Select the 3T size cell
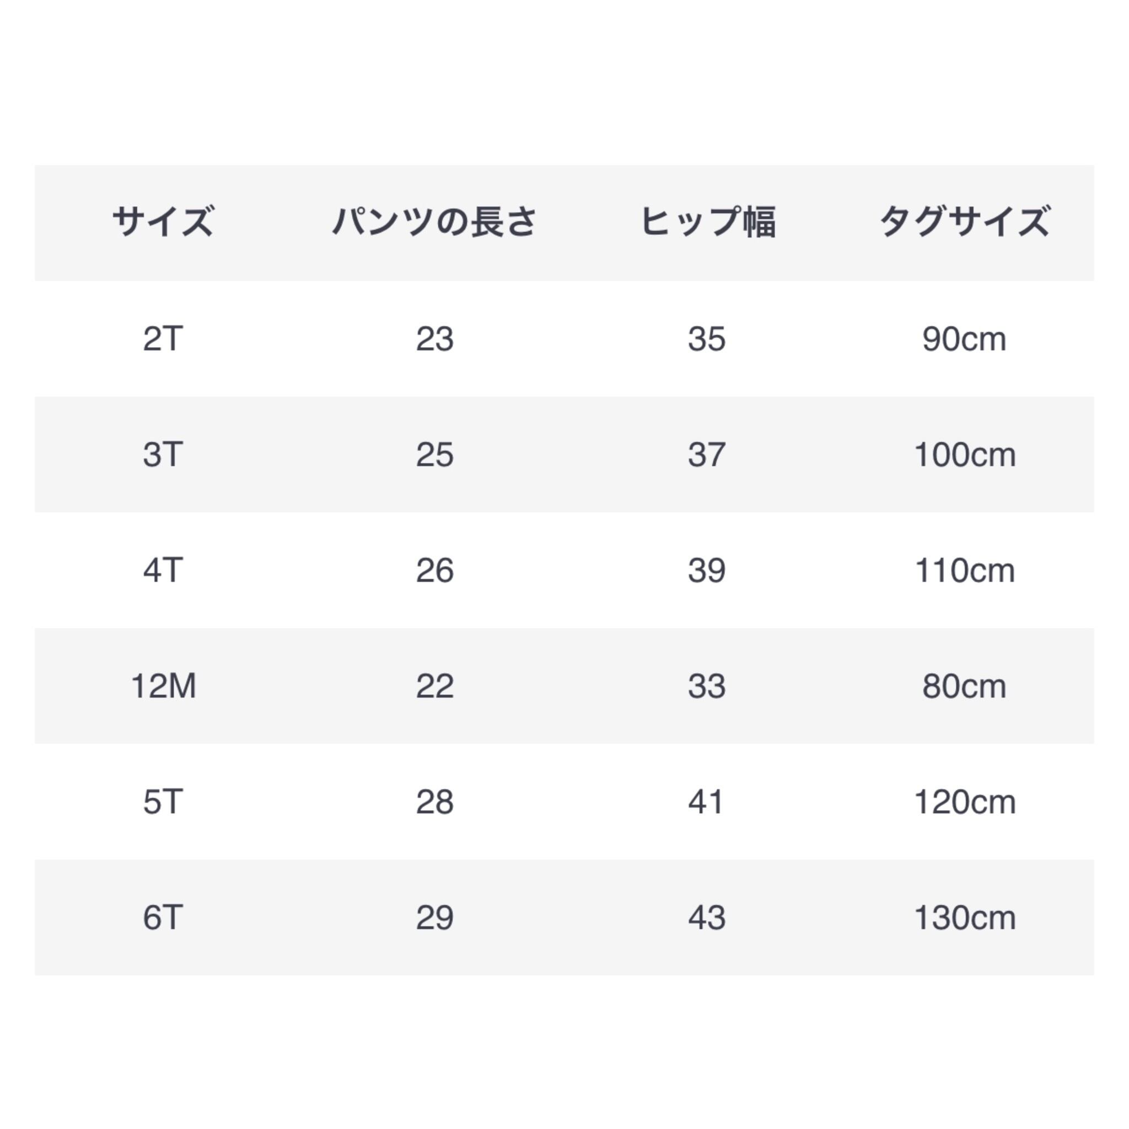Screen dimensions: 1129x1129 click(163, 455)
